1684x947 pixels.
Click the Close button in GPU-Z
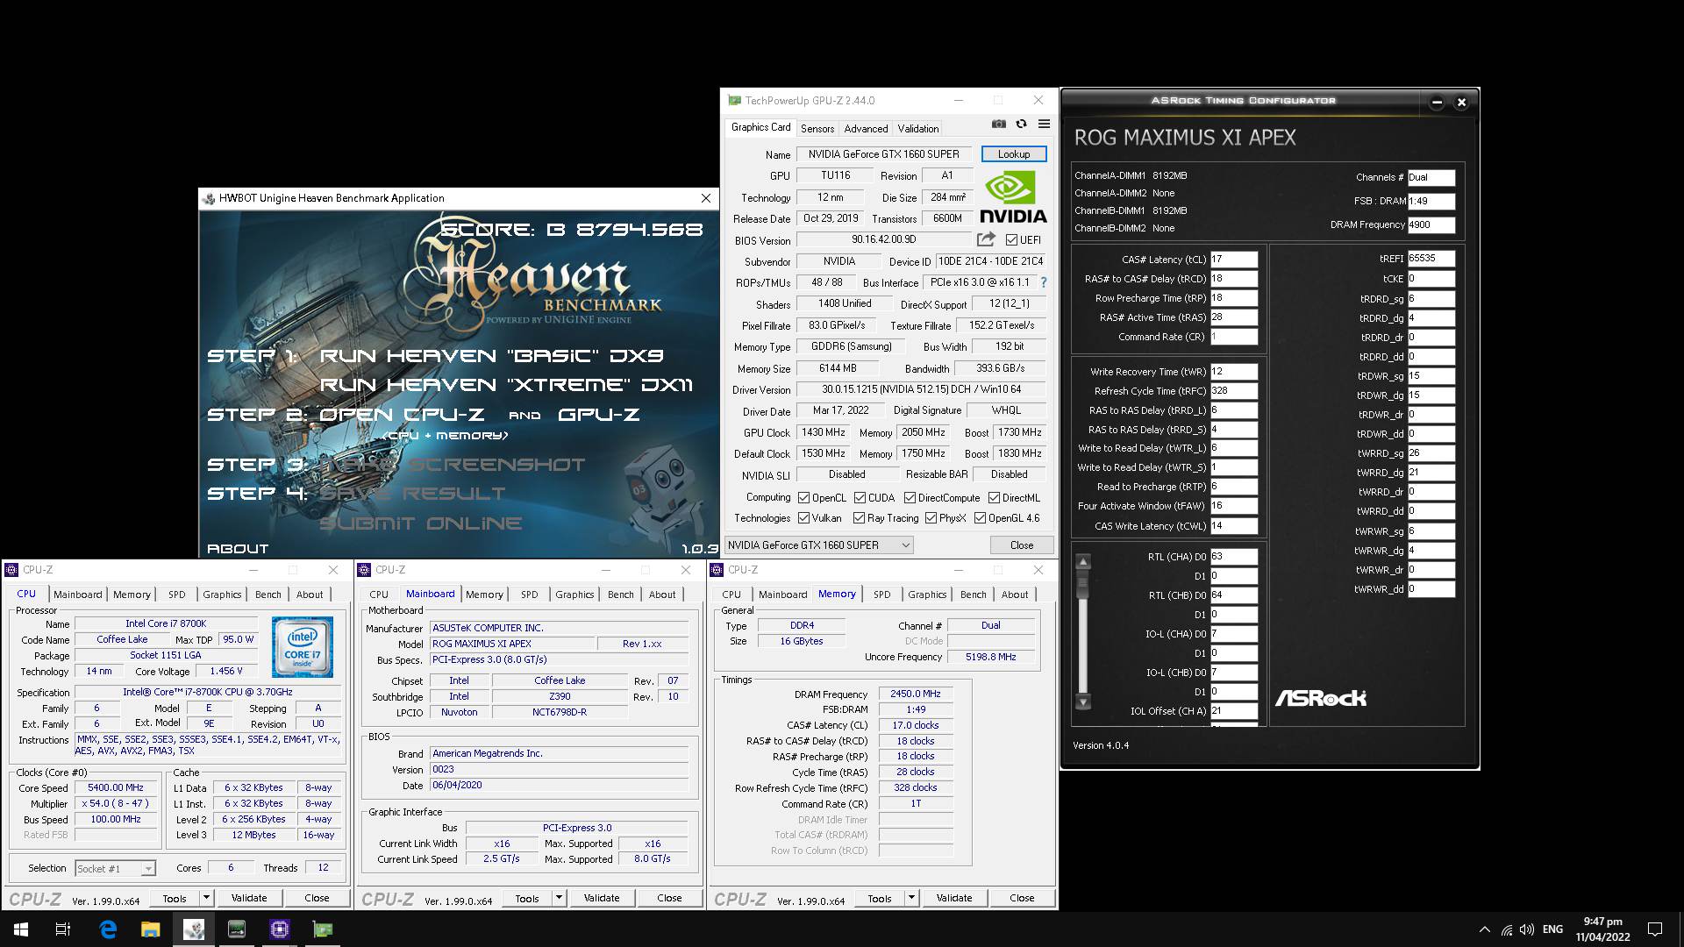[1022, 545]
